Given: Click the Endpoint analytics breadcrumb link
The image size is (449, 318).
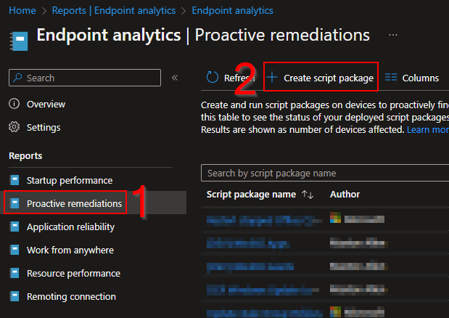Looking at the screenshot, I should point(233,11).
